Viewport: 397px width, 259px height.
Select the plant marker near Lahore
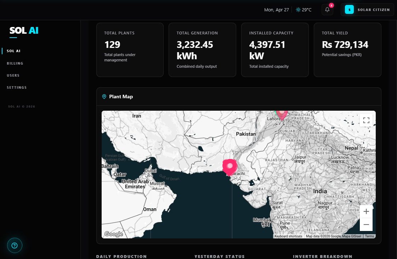(282, 115)
